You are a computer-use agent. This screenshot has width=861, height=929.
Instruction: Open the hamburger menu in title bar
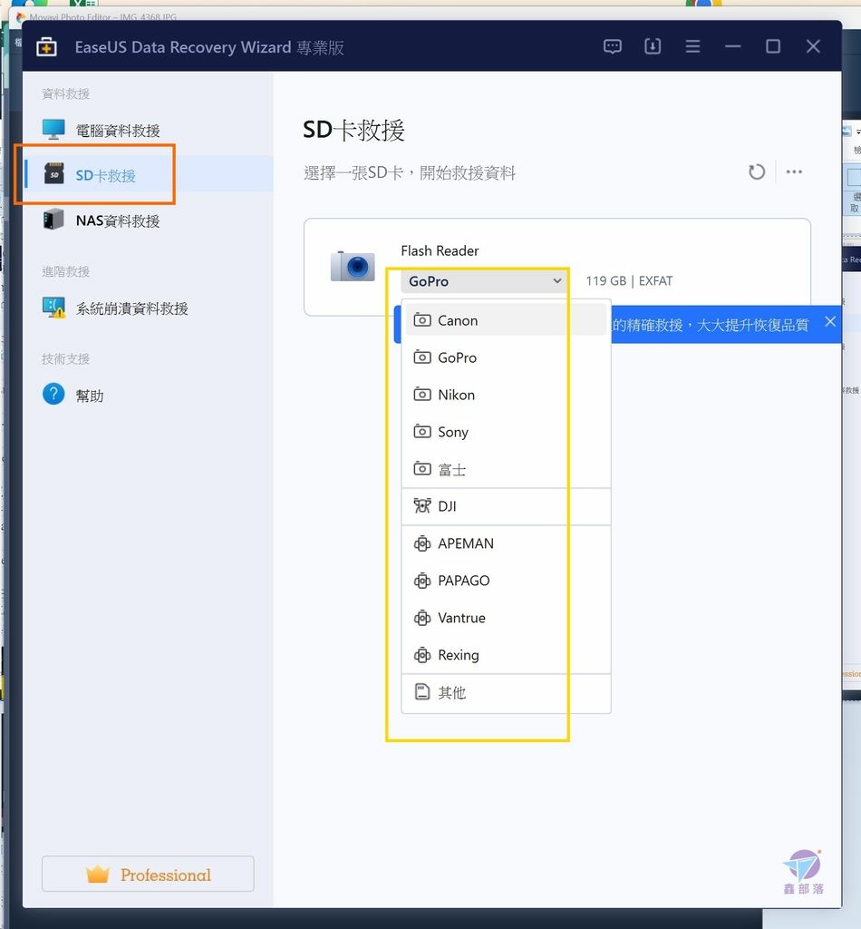click(692, 46)
